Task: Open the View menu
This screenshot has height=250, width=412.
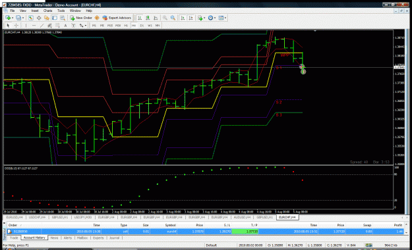Action: pos(23,11)
